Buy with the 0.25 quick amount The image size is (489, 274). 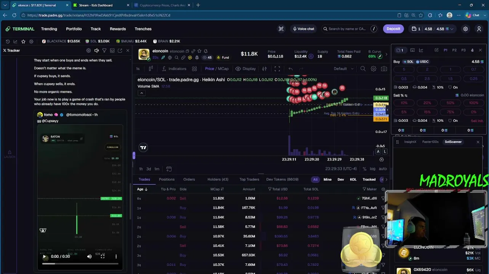pyautogui.click(x=473, y=79)
